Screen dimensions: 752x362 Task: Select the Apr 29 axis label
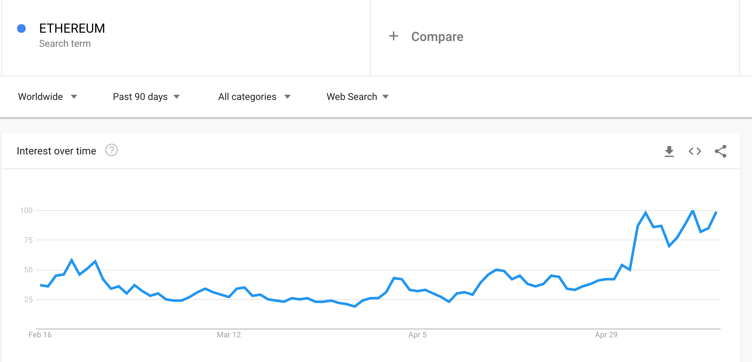[x=606, y=335]
